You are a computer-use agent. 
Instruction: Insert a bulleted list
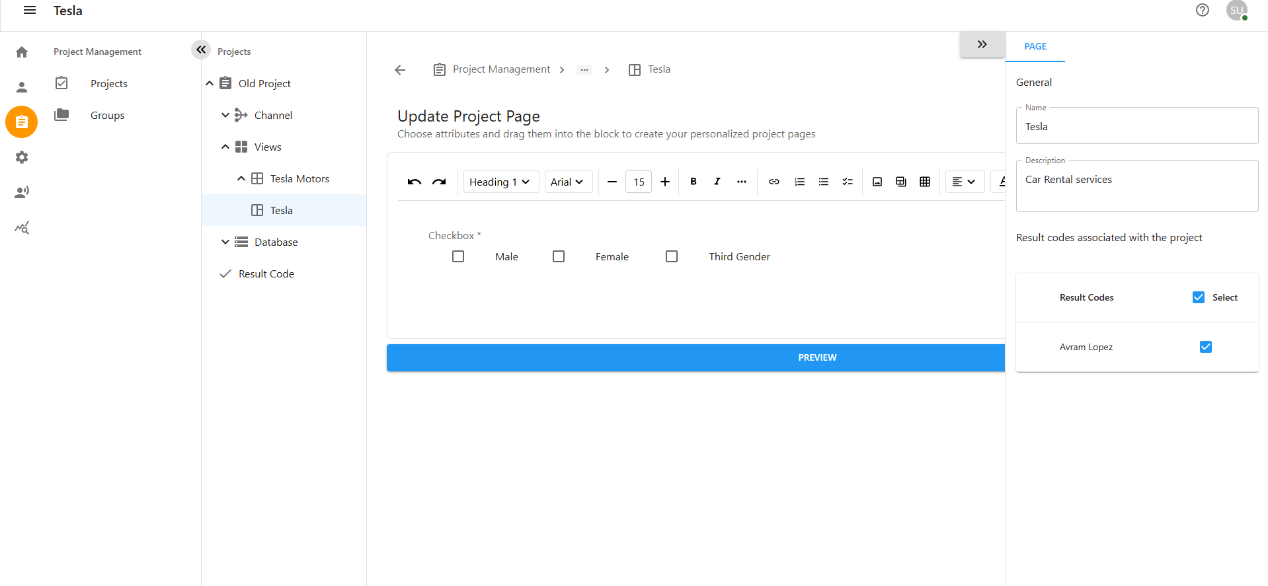pyautogui.click(x=824, y=182)
